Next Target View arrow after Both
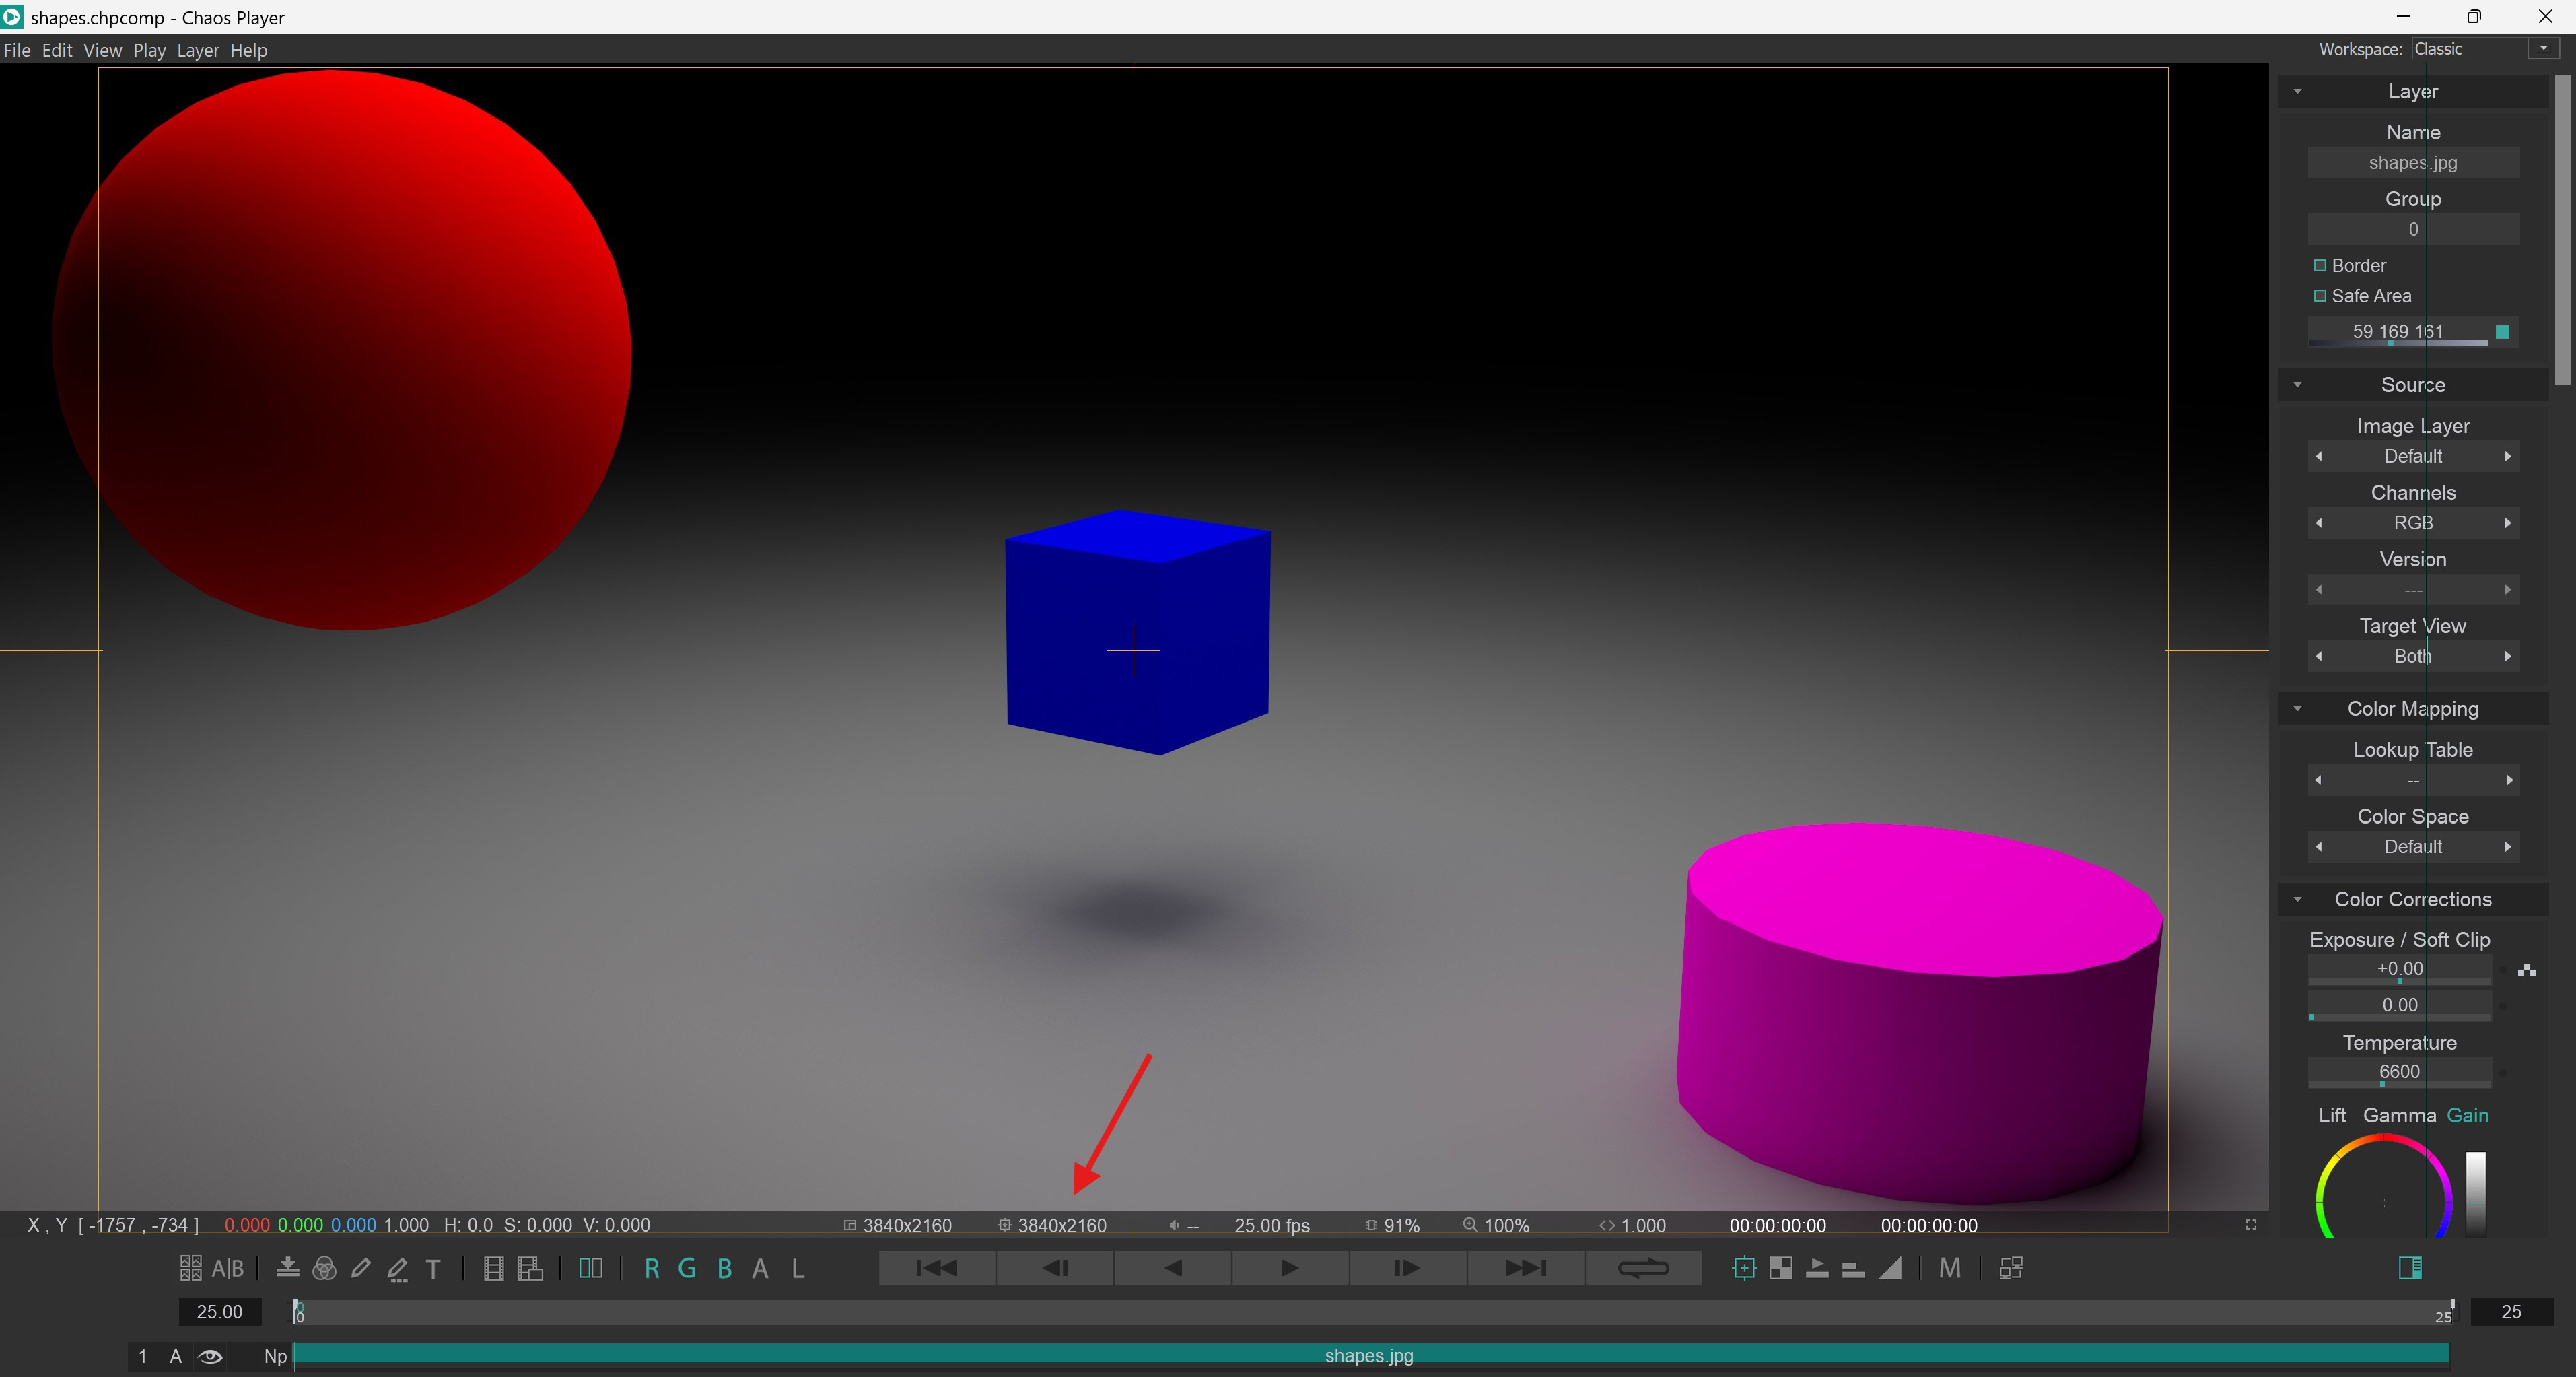 [x=2508, y=656]
